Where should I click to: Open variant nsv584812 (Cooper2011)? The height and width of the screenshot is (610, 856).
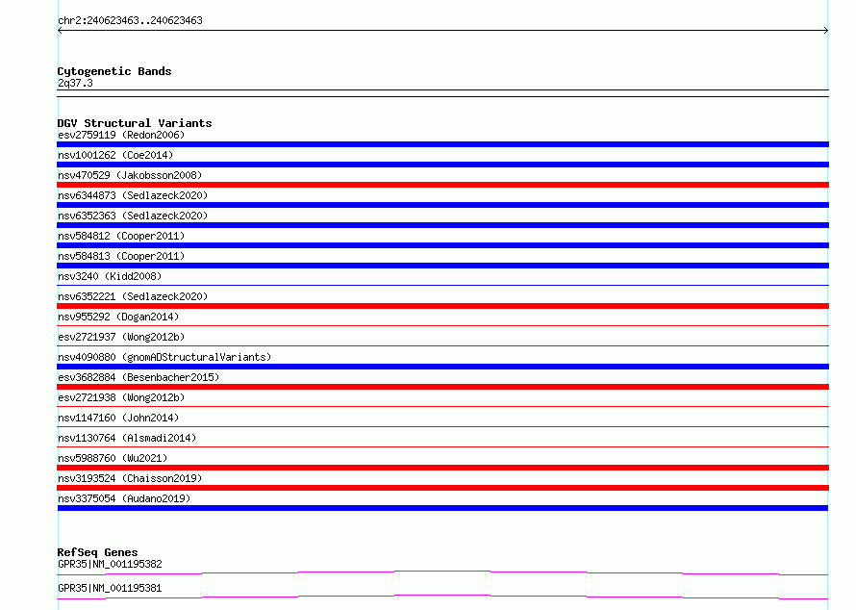point(121,236)
